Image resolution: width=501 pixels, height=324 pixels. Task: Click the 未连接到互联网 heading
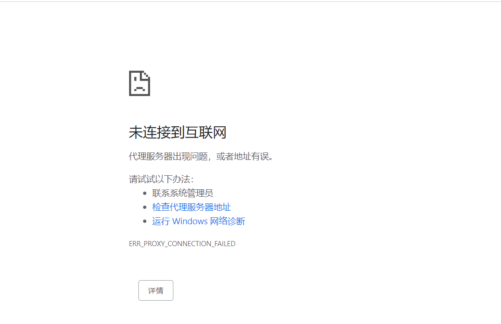tap(177, 133)
